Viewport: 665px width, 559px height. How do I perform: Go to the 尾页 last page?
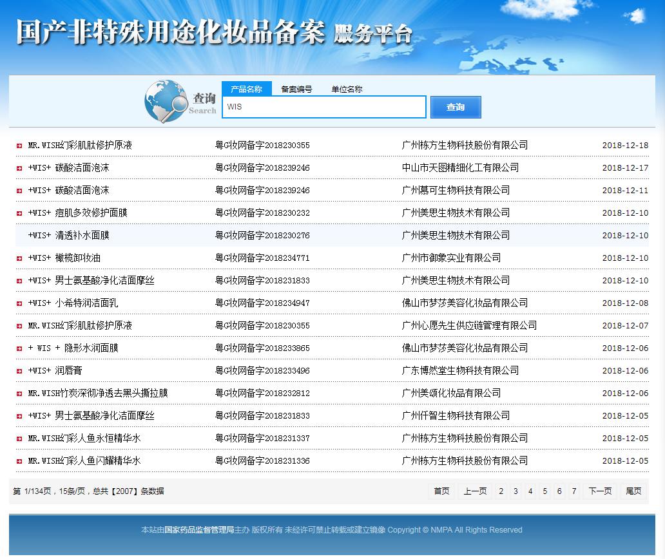tap(633, 491)
